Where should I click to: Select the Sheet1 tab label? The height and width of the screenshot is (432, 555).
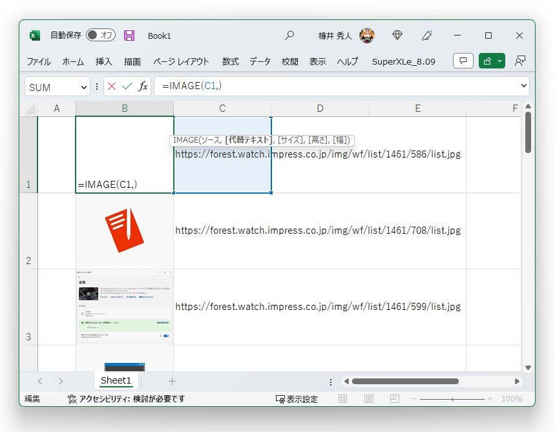pos(116,380)
